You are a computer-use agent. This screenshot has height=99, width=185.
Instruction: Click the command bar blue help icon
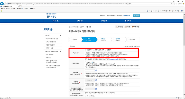tap(182, 11)
